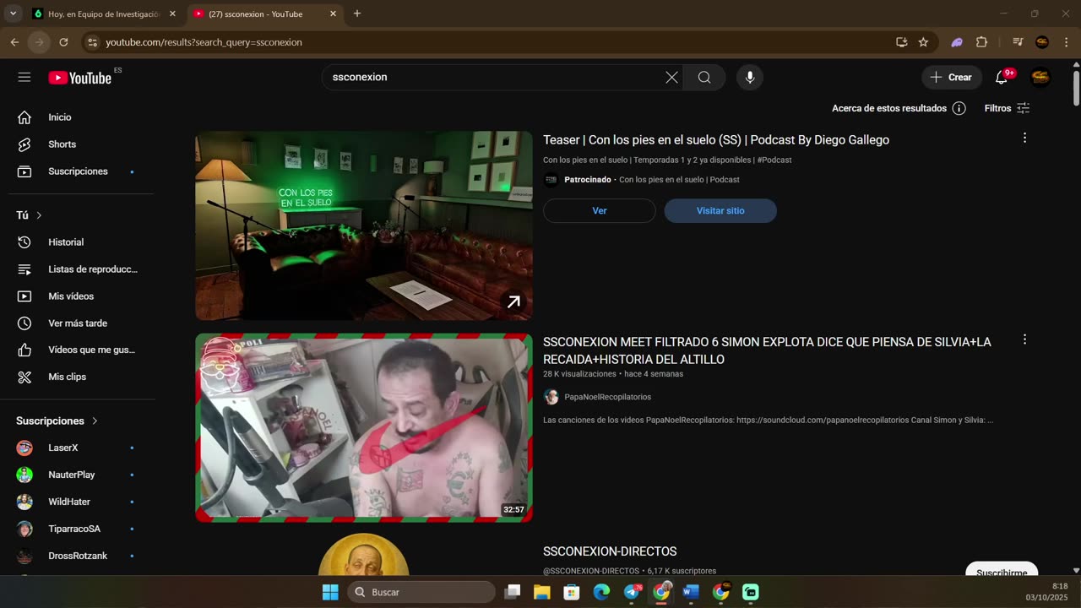Close the ssconexion YouTube tab
Image resolution: width=1081 pixels, height=608 pixels.
(x=333, y=14)
